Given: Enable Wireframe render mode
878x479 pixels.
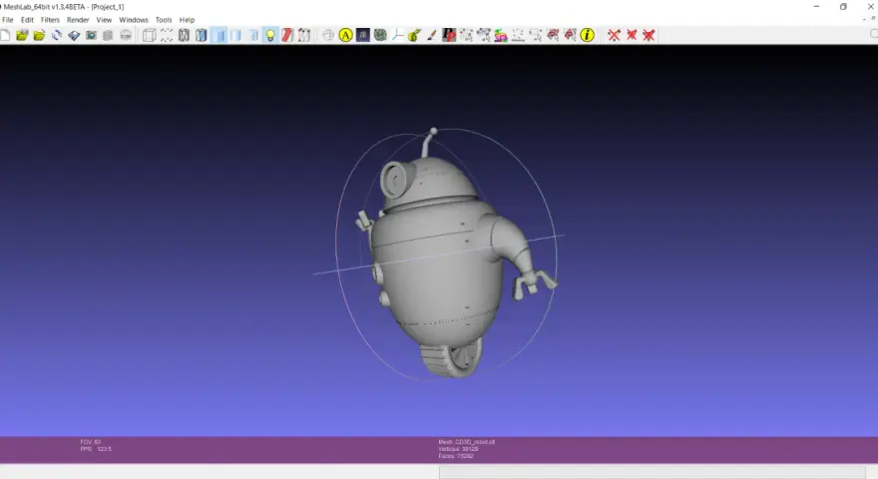Looking at the screenshot, I should (184, 35).
